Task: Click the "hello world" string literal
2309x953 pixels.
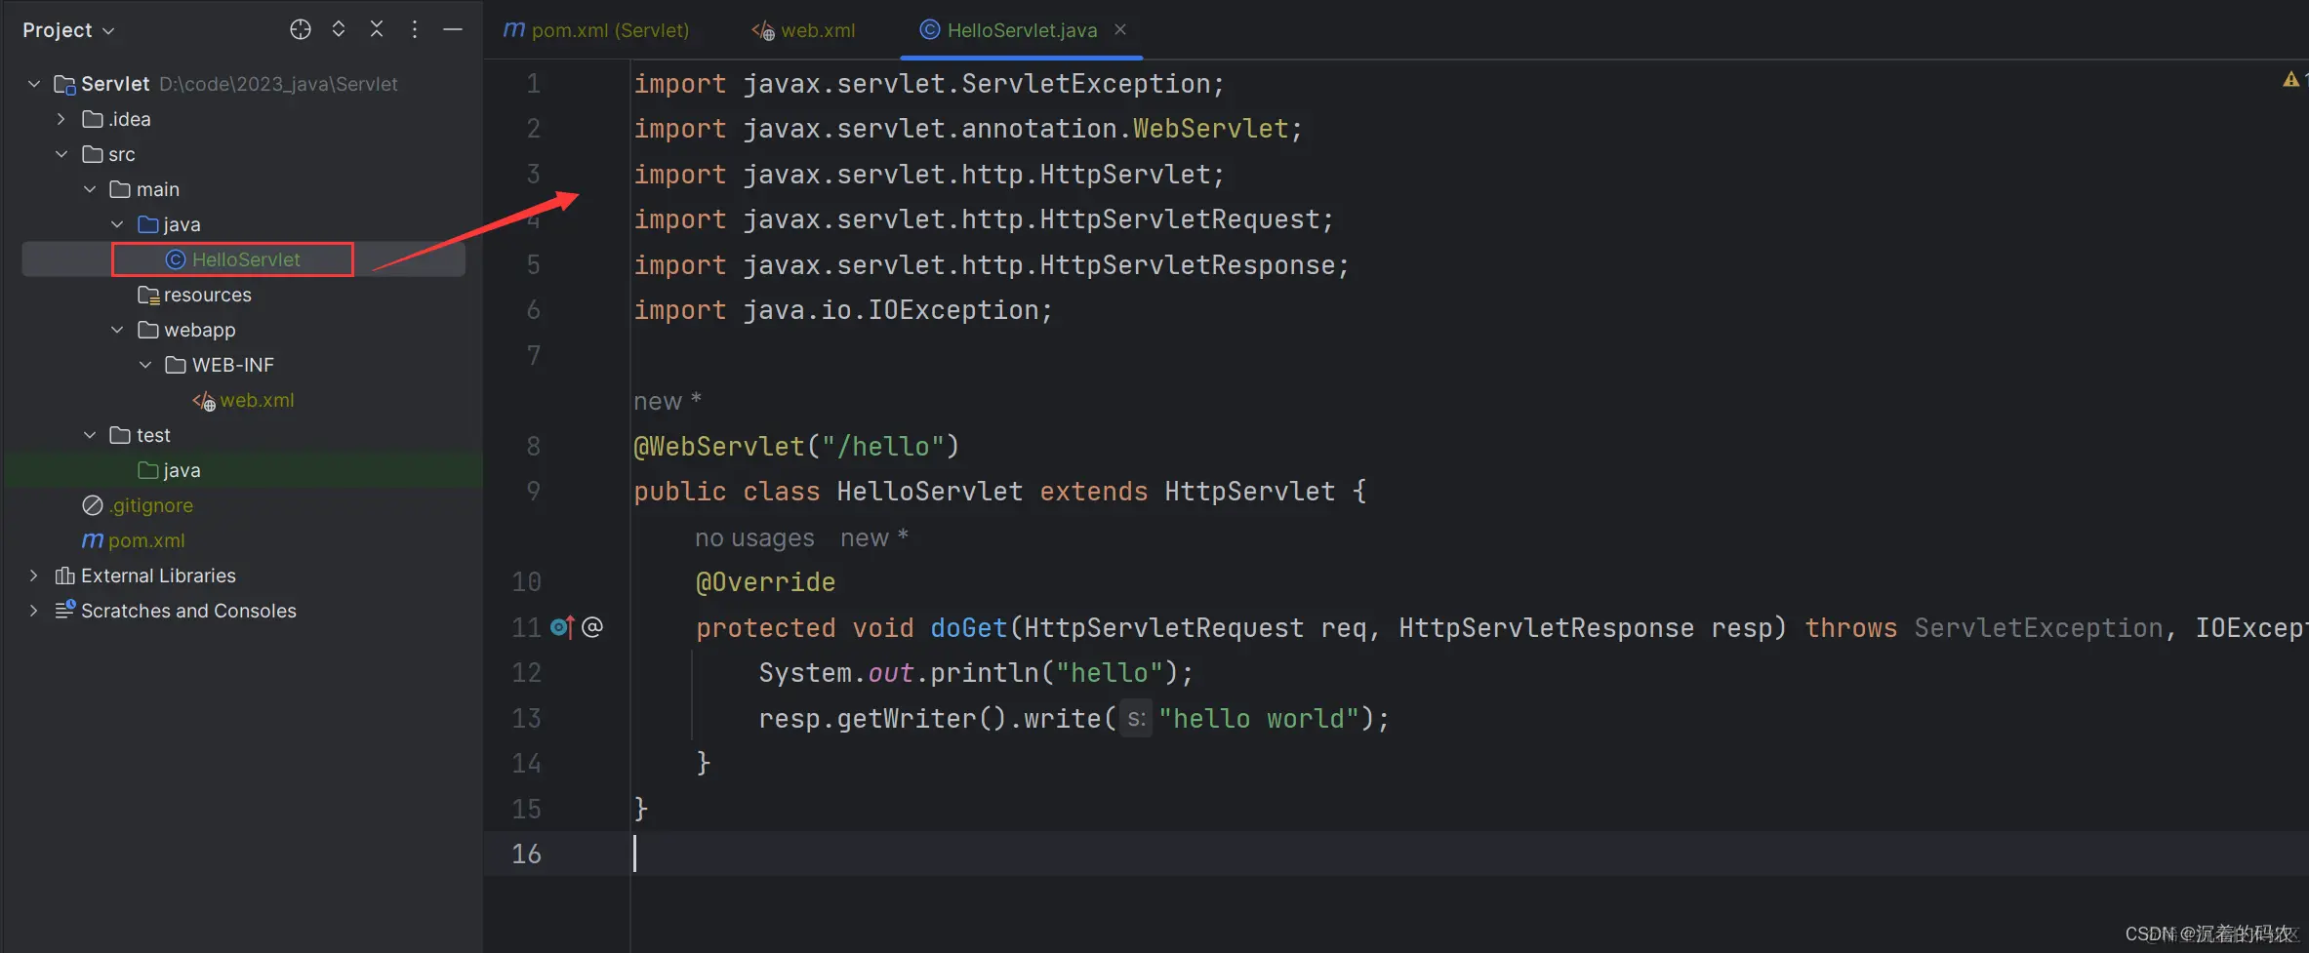Action: click(x=1259, y=719)
